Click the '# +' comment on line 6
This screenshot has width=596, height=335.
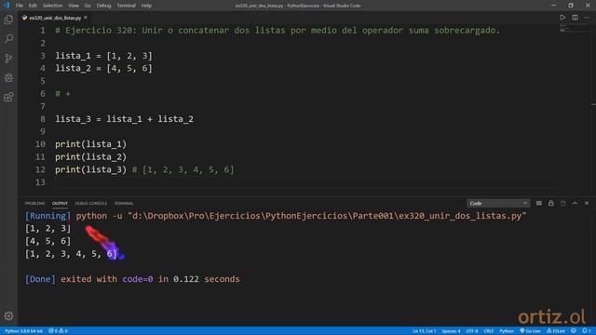(x=62, y=94)
